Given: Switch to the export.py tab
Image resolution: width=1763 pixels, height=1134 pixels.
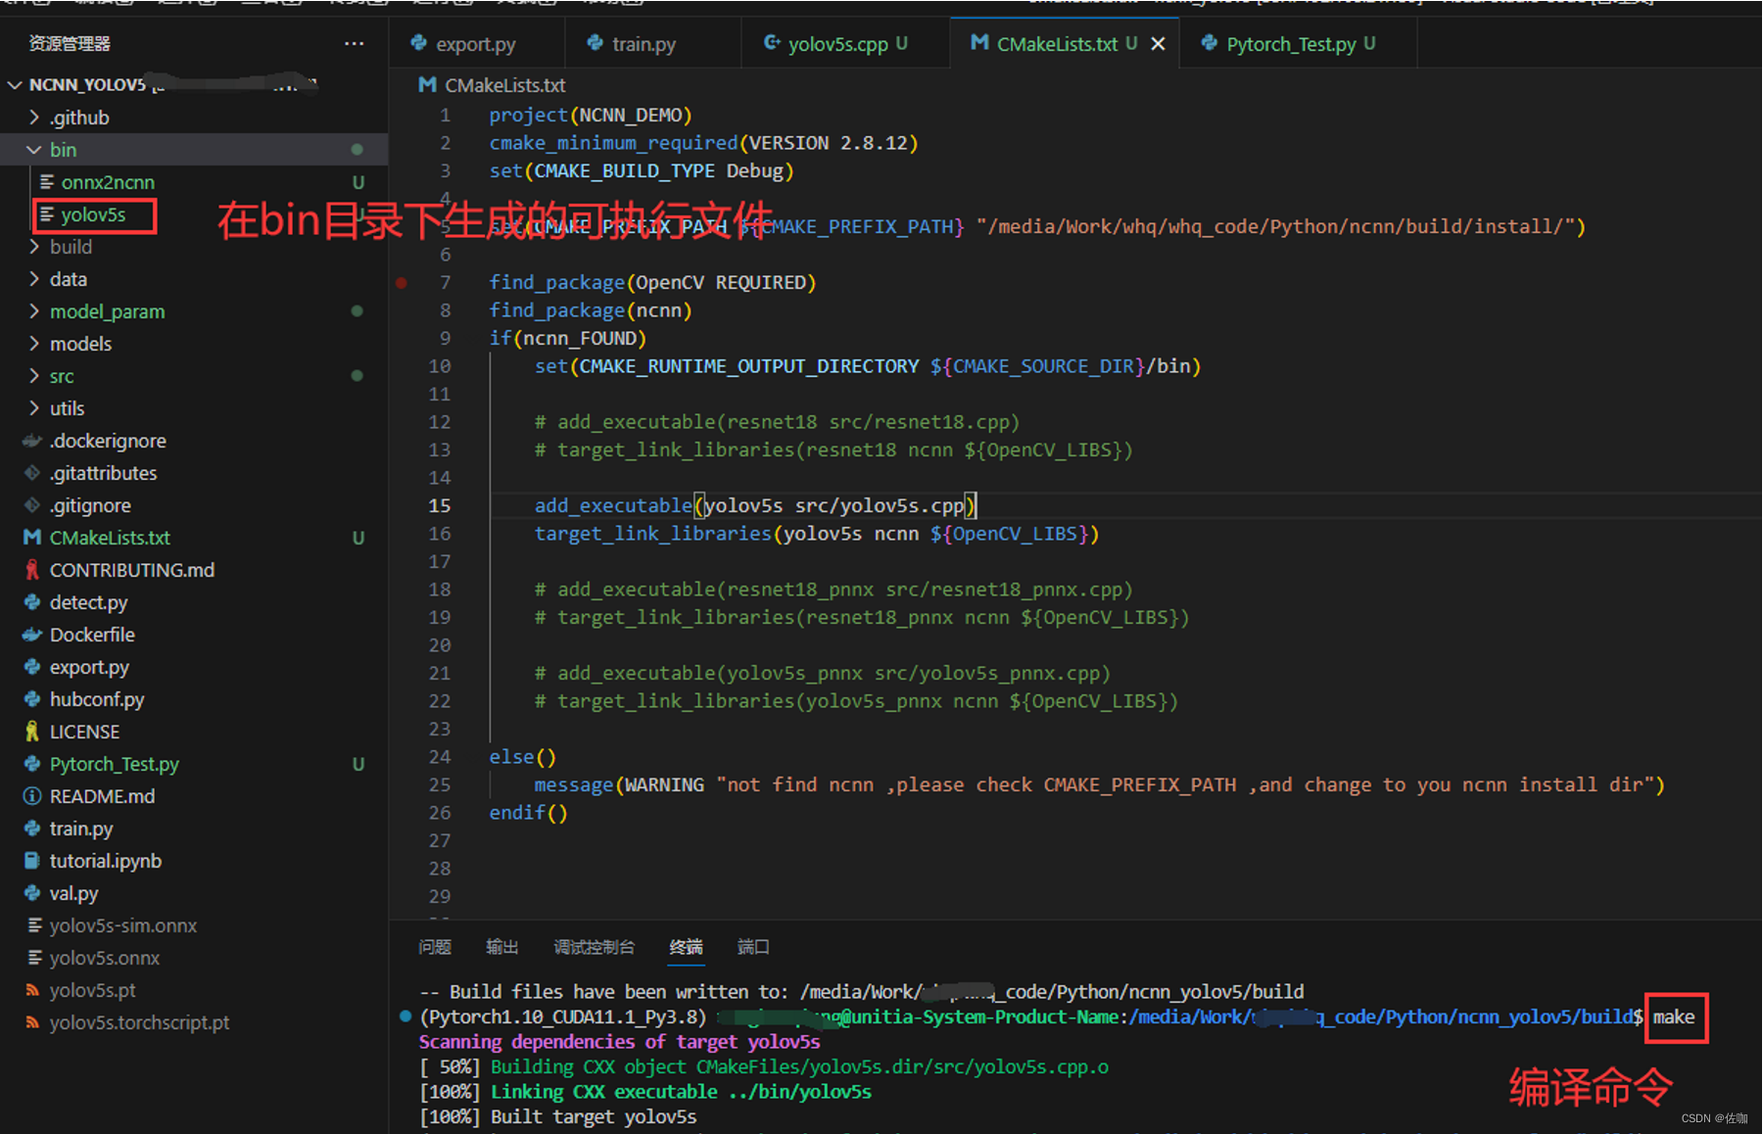Looking at the screenshot, I should 477,44.
